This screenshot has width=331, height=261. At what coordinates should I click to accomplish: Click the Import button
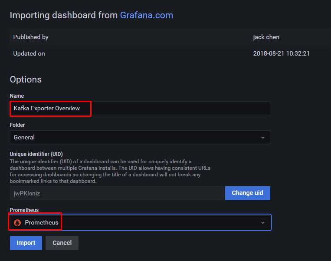(26, 243)
